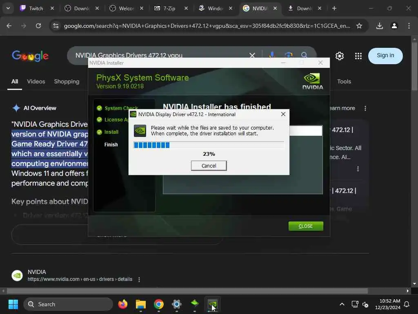
Task: Click the NVIDIA installer taskbar icon
Action: pyautogui.click(x=212, y=304)
